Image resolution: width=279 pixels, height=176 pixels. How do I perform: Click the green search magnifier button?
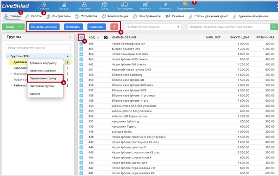tap(274, 27)
